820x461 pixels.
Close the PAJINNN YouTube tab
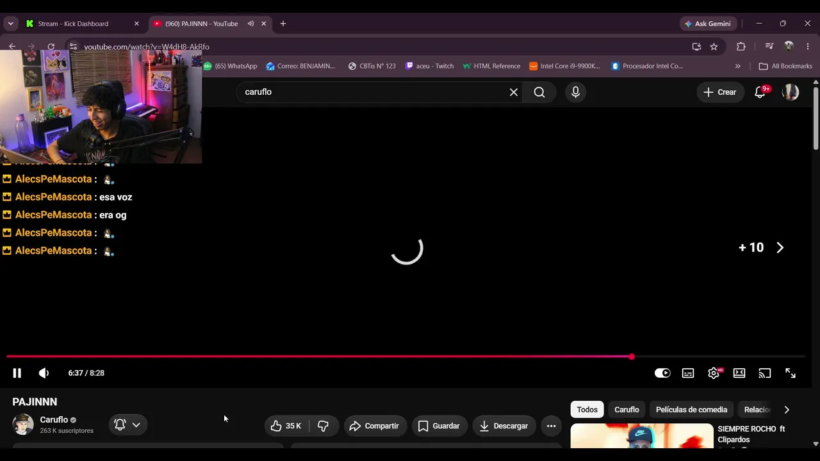pos(263,24)
